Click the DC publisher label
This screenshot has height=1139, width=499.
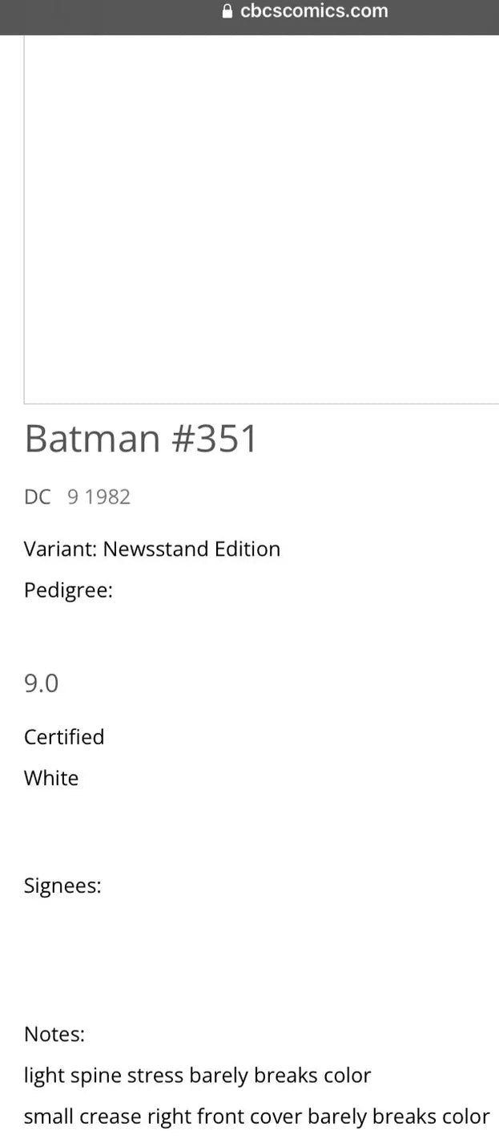37,497
